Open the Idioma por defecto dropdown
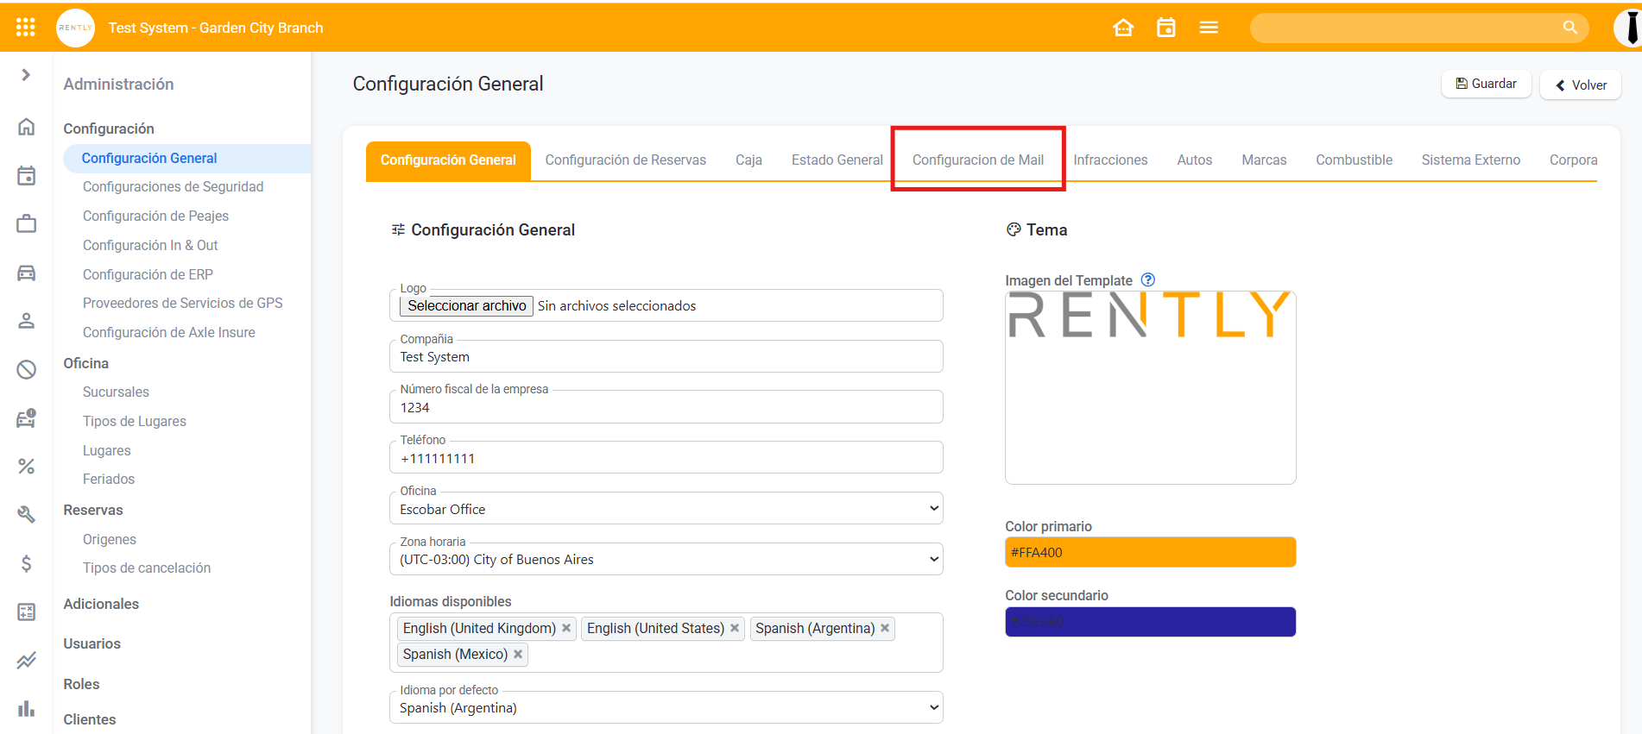 click(666, 707)
